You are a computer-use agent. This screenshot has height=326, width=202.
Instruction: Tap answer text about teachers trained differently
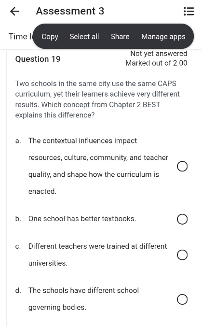click(x=97, y=255)
